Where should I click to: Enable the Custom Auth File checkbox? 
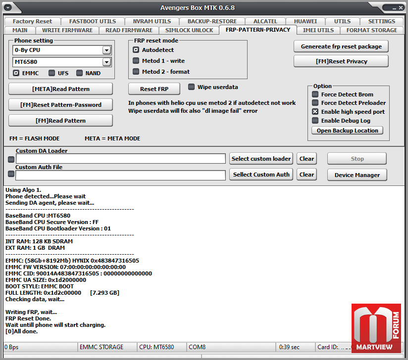click(x=11, y=174)
